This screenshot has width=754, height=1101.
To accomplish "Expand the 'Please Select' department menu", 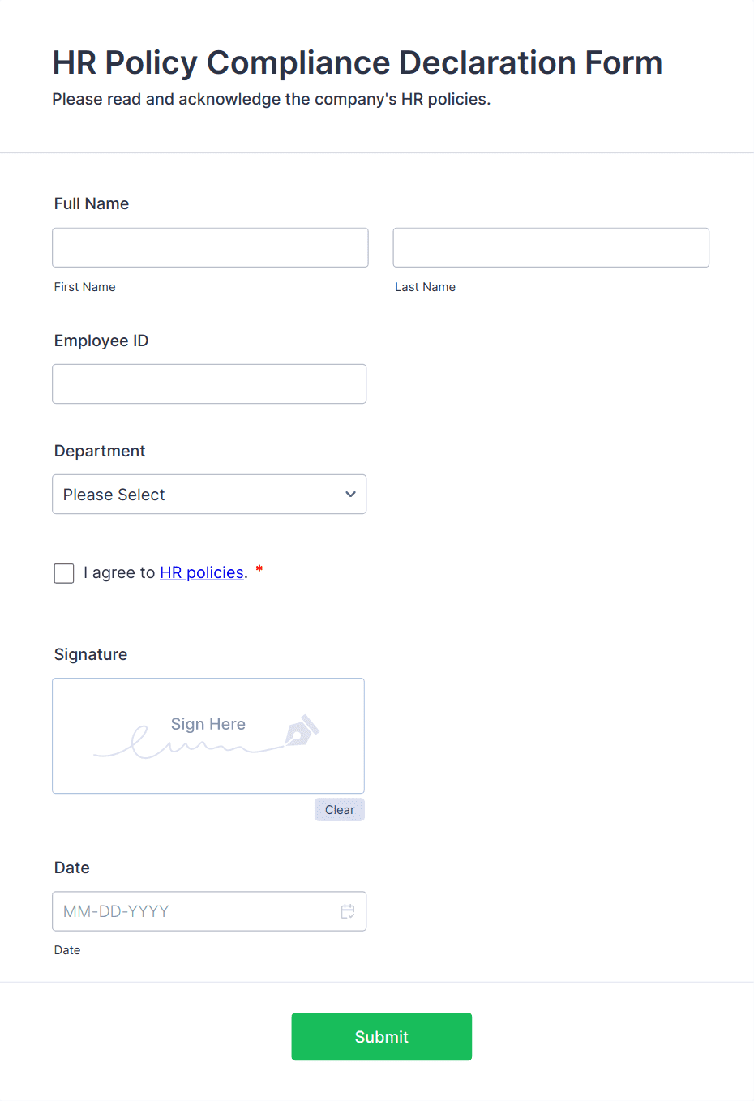I will (209, 494).
